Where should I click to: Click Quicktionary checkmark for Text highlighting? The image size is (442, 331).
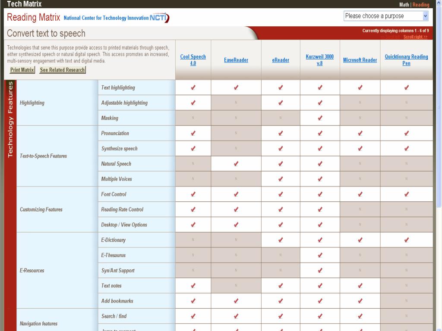tap(407, 88)
